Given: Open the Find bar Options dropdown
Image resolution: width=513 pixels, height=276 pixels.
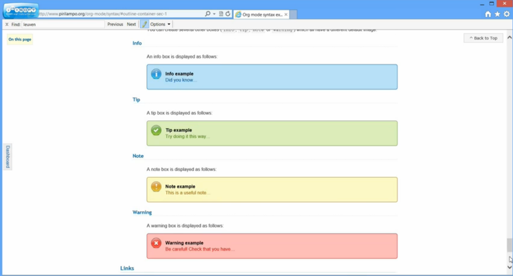Looking at the screenshot, I should pyautogui.click(x=160, y=24).
